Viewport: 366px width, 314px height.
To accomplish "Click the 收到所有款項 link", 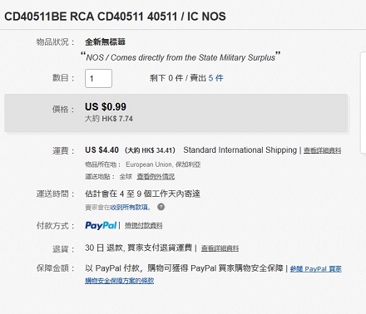I will (x=130, y=207).
